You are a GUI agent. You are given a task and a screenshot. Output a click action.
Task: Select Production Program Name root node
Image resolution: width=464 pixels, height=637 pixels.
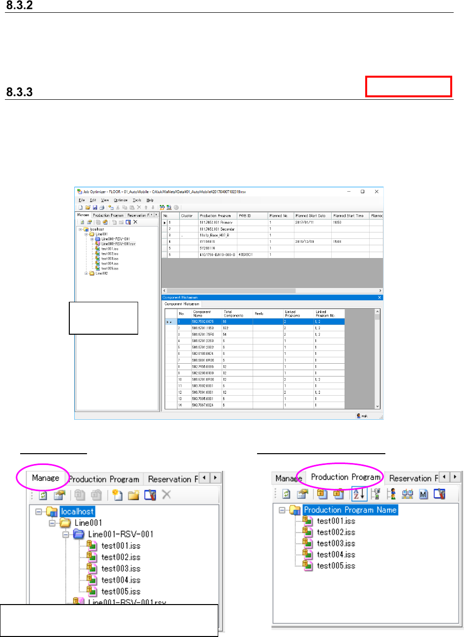[350, 510]
